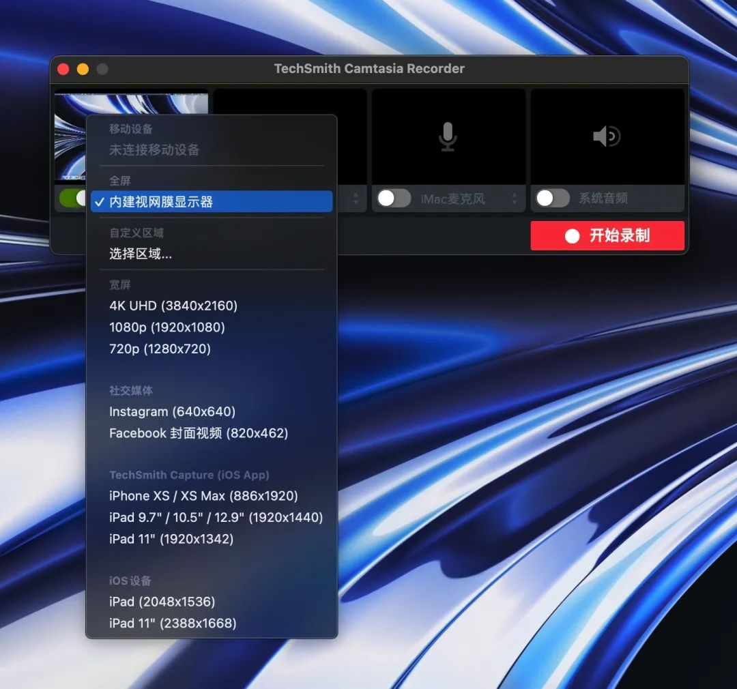This screenshot has width=737, height=689.
Task: Minimize the Camtasia Recorder window
Action: point(83,70)
